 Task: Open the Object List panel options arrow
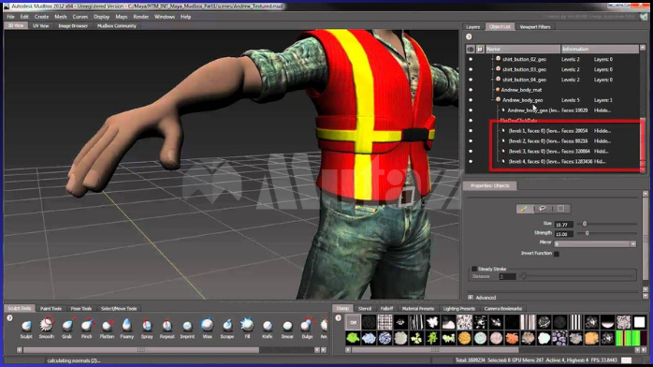click(x=469, y=37)
